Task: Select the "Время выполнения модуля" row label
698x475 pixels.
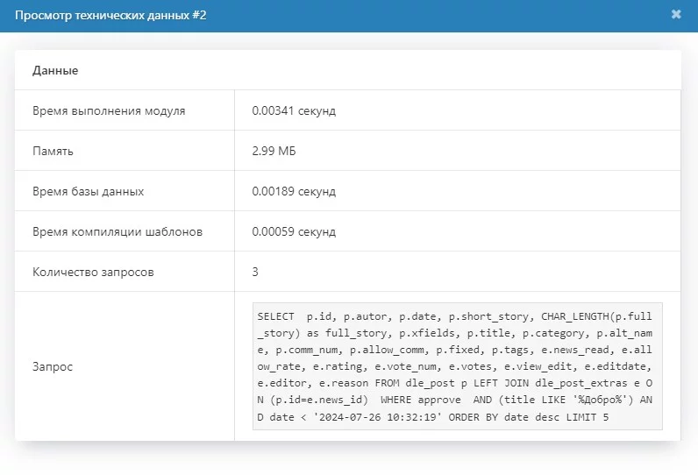Action: [x=109, y=111]
